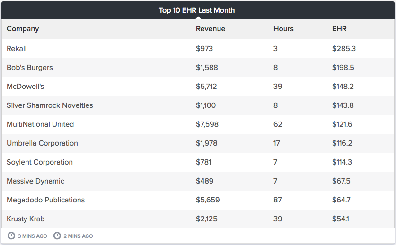Open the Krusty Krab row
This screenshot has width=396, height=245.
pos(26,219)
